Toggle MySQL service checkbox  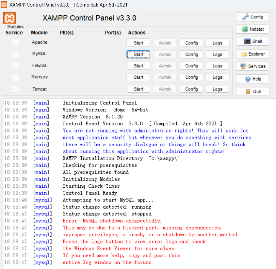click(x=15, y=54)
